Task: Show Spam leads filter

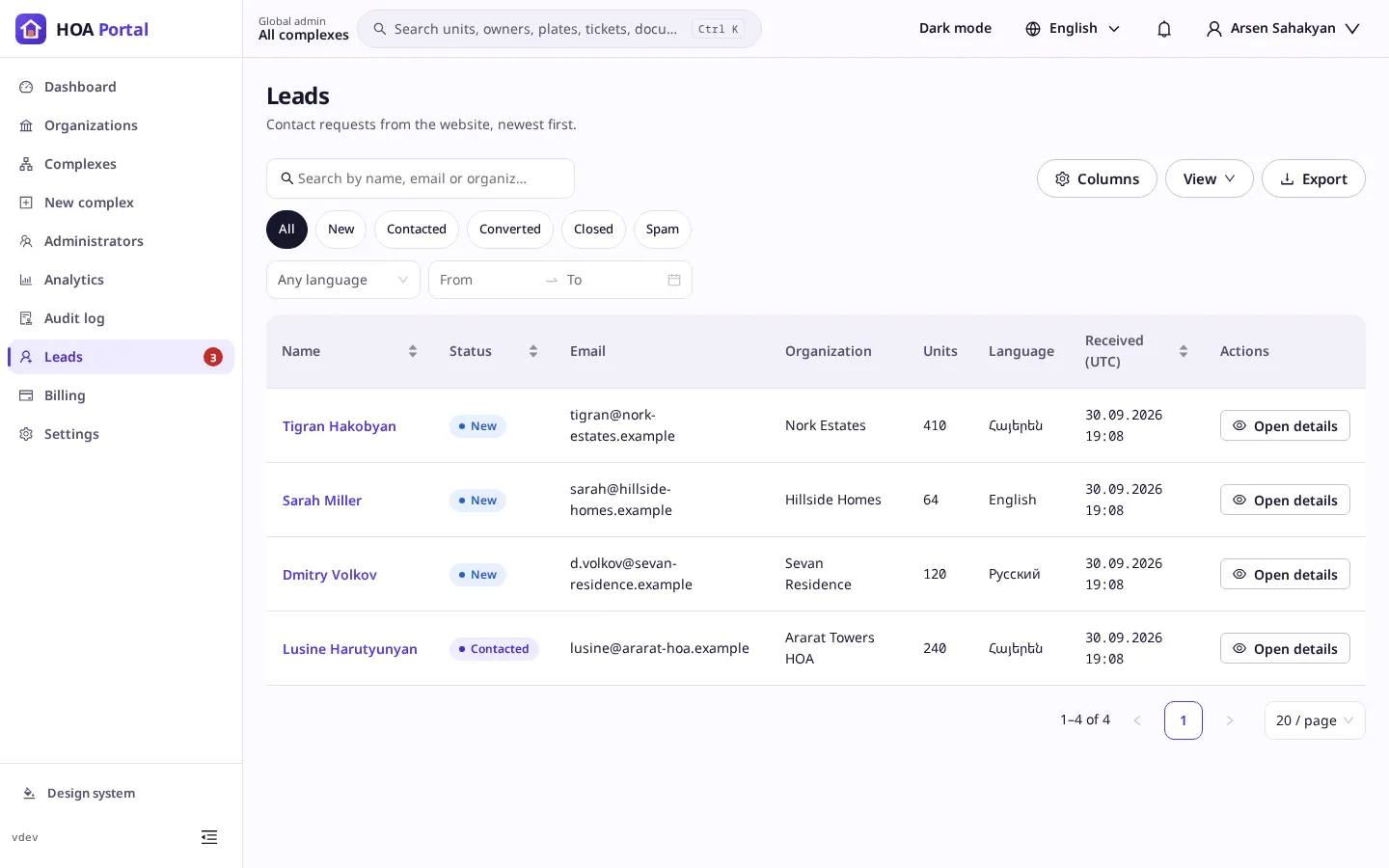Action: click(x=663, y=230)
